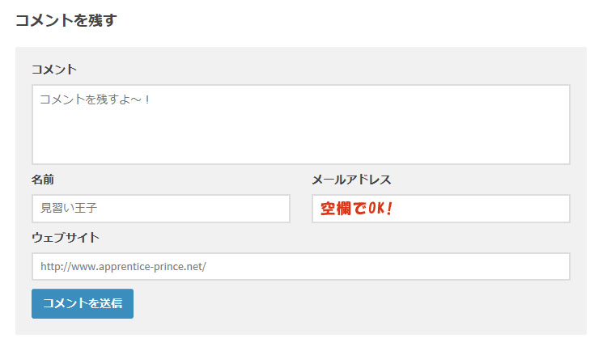Click the http://www.apprentice-prince.net/ placeholder text
607x351 pixels.
(x=123, y=266)
